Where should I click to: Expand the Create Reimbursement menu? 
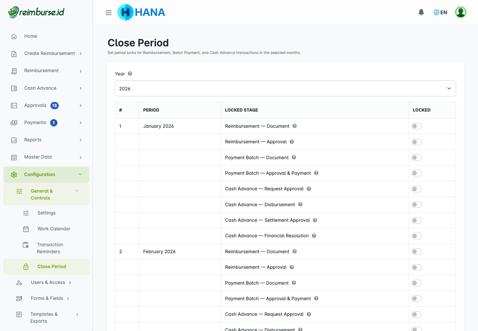click(46, 53)
